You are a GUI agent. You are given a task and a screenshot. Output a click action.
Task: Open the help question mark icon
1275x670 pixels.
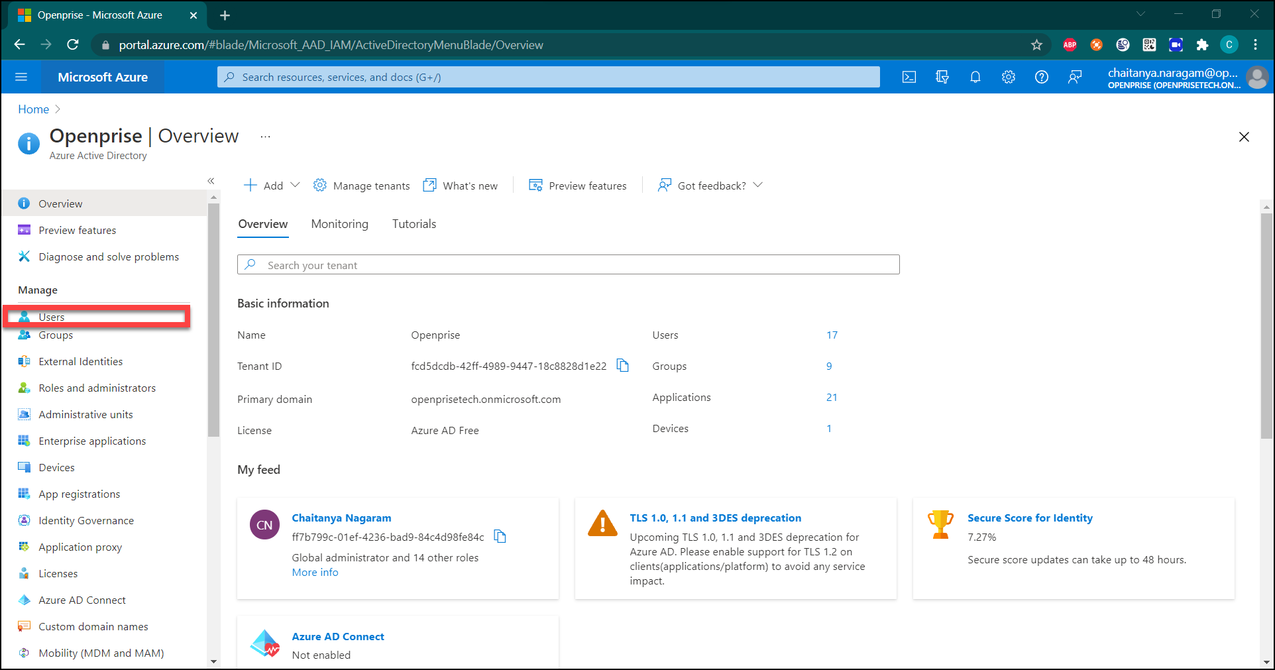[1042, 77]
